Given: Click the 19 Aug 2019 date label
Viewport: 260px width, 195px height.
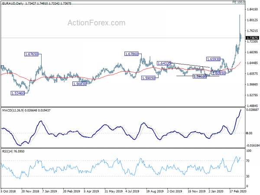Looking at the screenshot, I should pyautogui.click(x=155, y=192).
